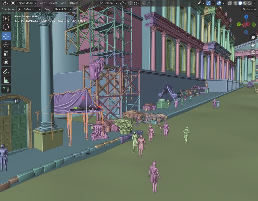Open the View menu

pos(43,3)
